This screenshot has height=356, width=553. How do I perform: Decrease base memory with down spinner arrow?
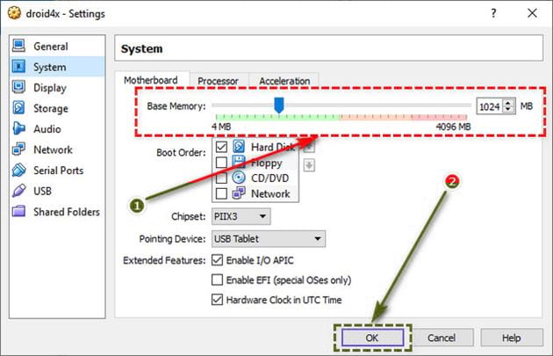(508, 109)
